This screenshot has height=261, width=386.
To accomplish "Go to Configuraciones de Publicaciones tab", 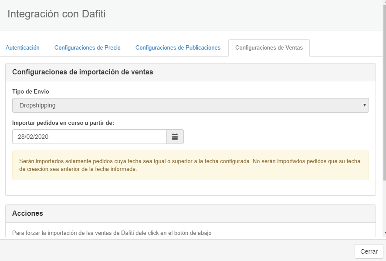I will [x=178, y=48].
